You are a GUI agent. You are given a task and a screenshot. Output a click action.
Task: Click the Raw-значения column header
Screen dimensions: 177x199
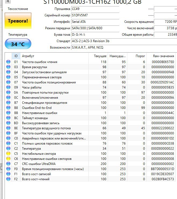coord(161,56)
